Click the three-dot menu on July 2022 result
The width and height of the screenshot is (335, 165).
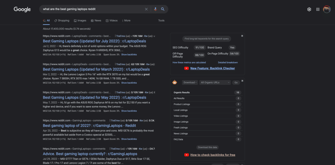[115, 36]
